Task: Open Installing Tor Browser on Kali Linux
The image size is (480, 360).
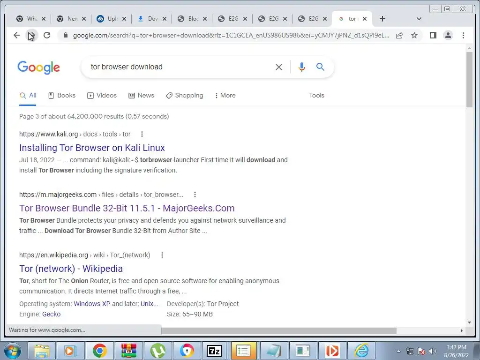Action: [x=92, y=148]
